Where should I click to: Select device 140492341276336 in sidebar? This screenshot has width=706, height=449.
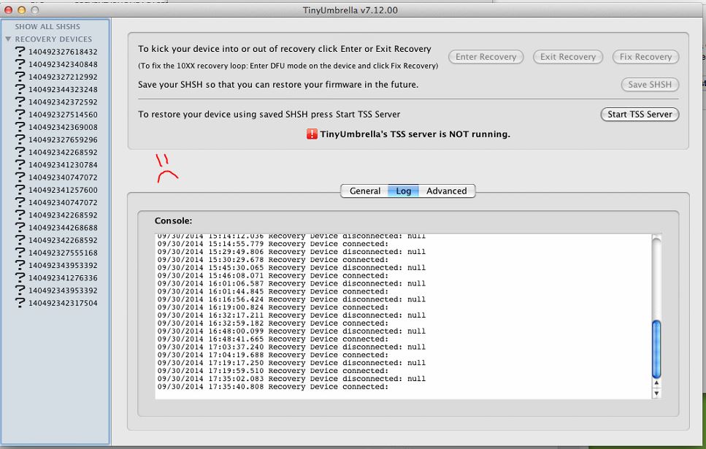63,278
